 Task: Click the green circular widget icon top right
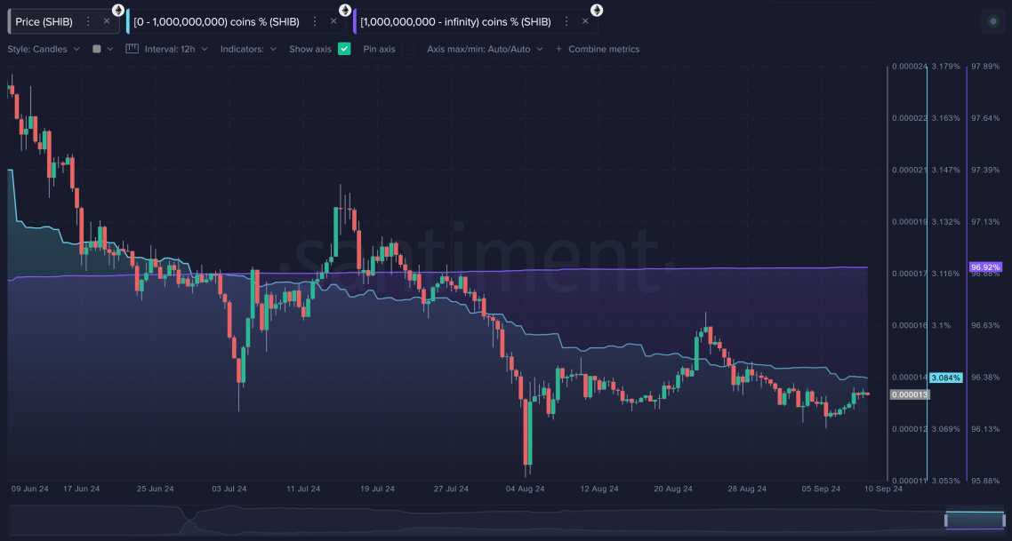[x=992, y=20]
